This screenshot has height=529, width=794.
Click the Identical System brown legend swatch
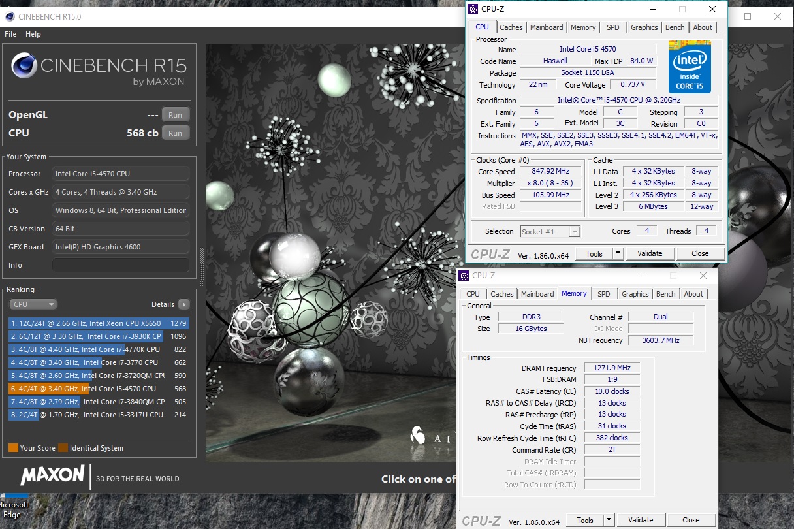pyautogui.click(x=63, y=448)
